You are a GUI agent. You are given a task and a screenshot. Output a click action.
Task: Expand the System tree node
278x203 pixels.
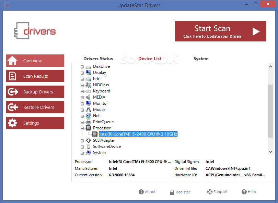click(82, 153)
